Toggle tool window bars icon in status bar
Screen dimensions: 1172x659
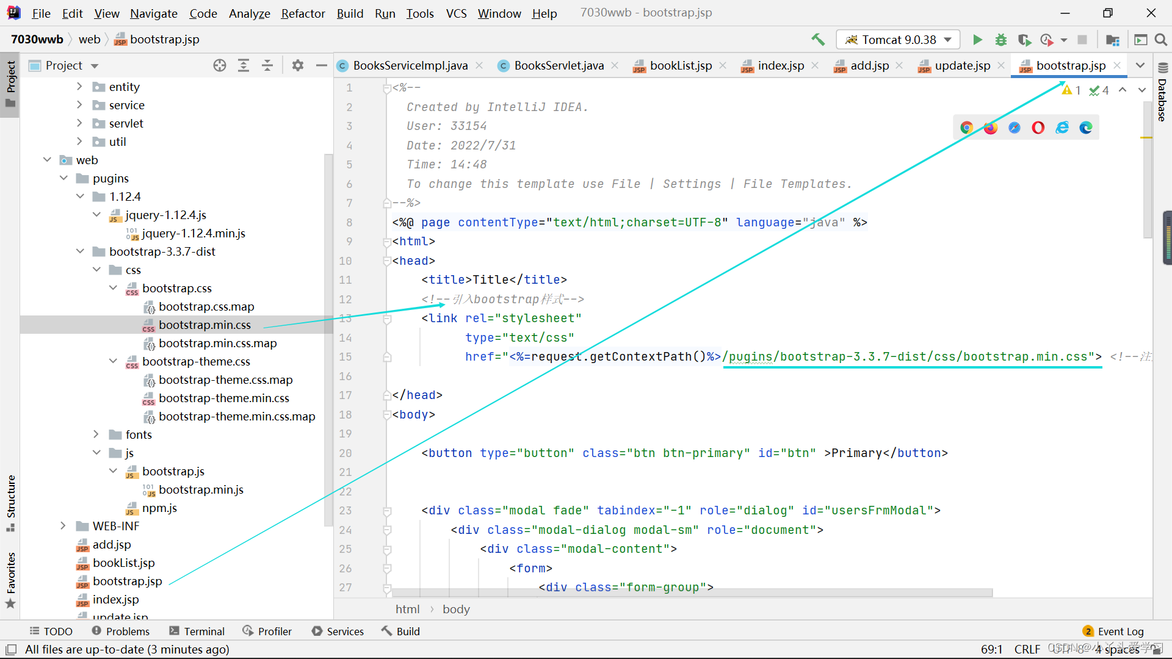(11, 649)
